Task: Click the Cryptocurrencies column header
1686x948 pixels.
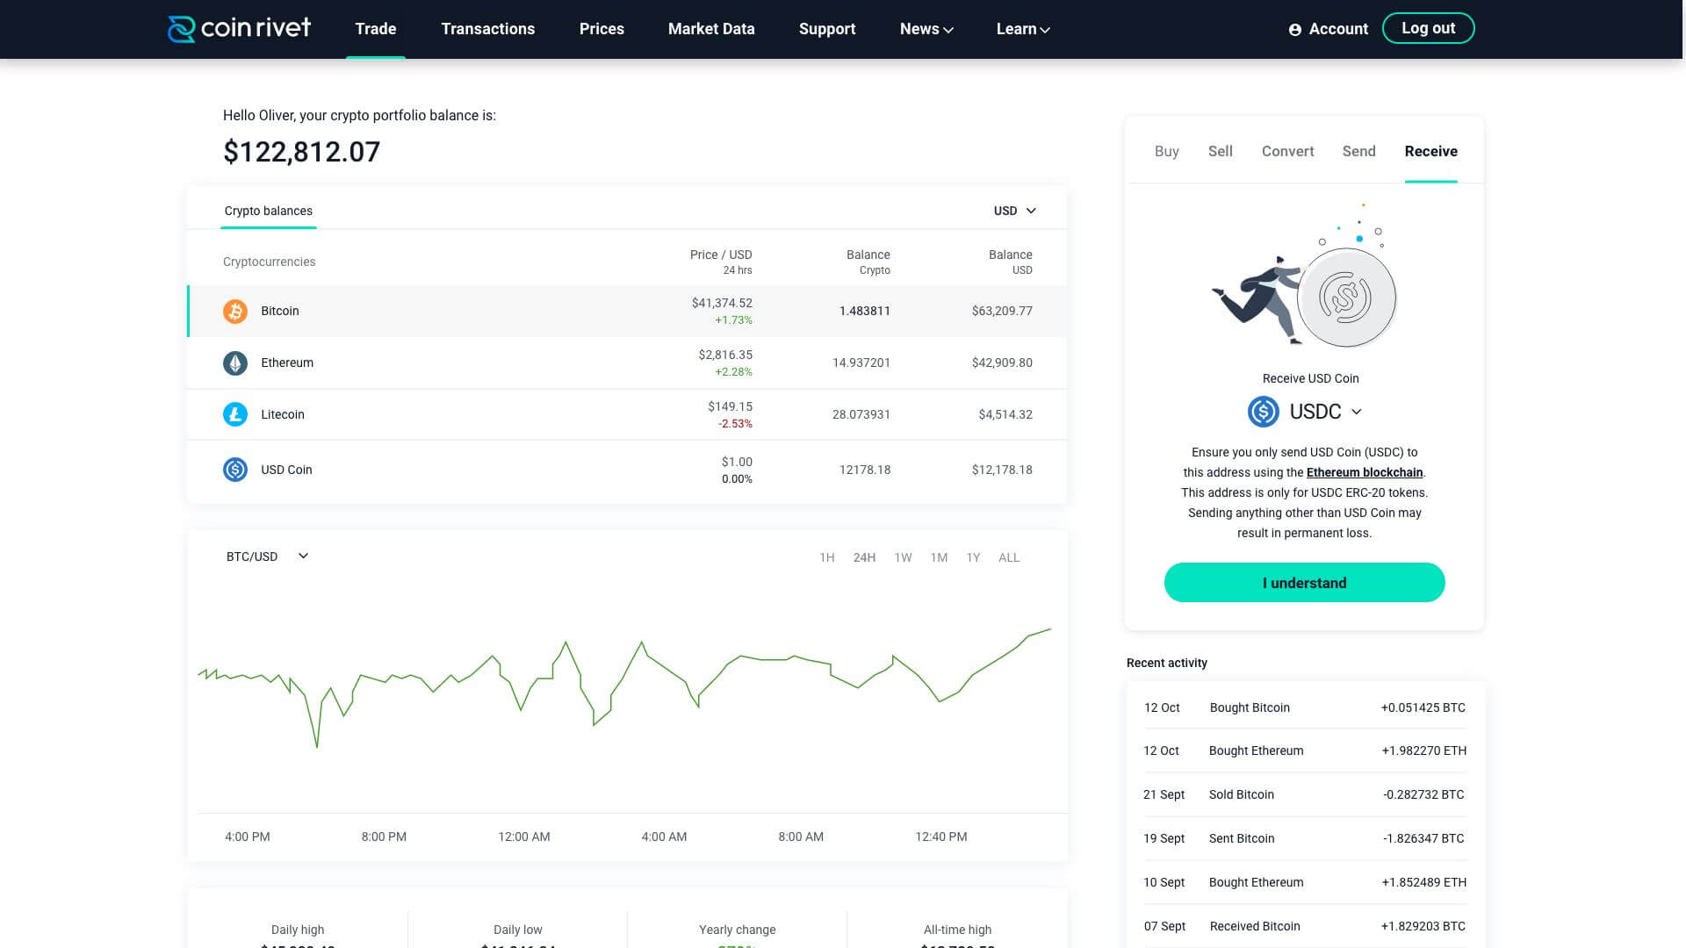Action: (269, 262)
